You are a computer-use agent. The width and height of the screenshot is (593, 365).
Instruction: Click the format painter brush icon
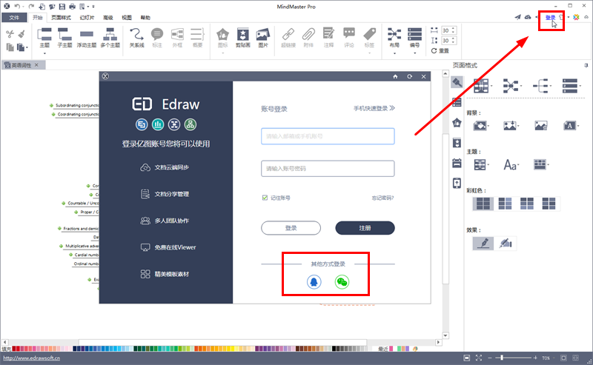[x=21, y=34]
